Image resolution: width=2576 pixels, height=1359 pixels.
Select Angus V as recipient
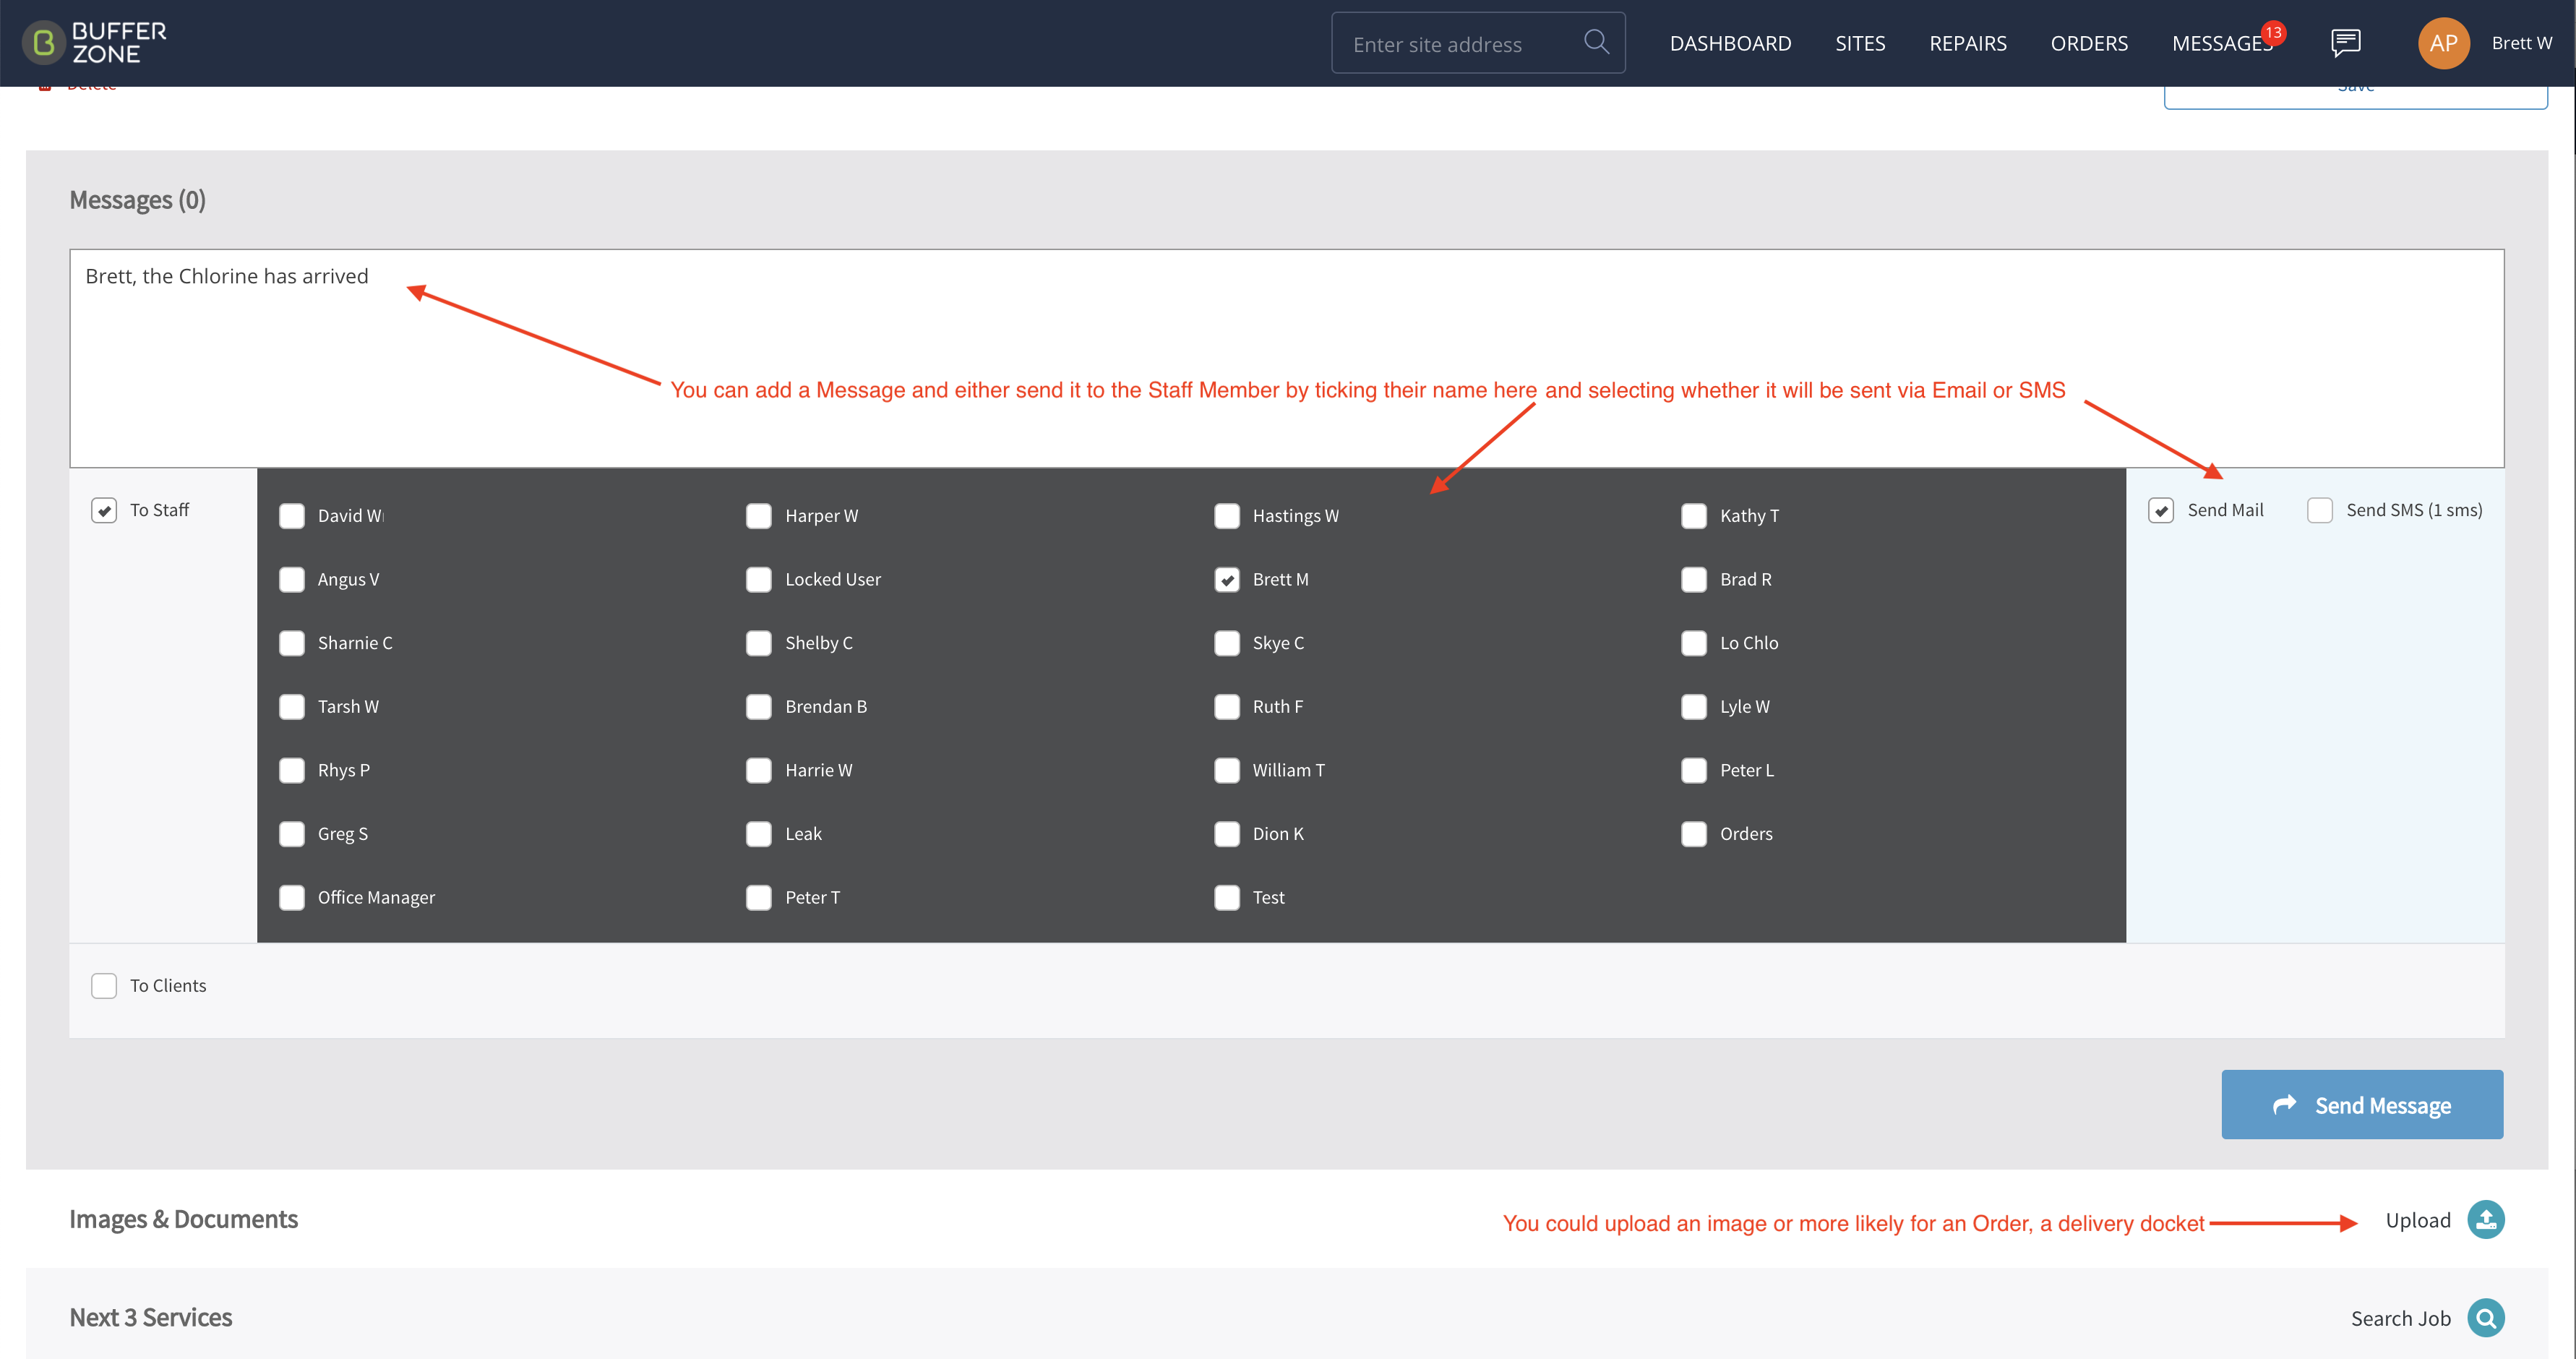(292, 579)
